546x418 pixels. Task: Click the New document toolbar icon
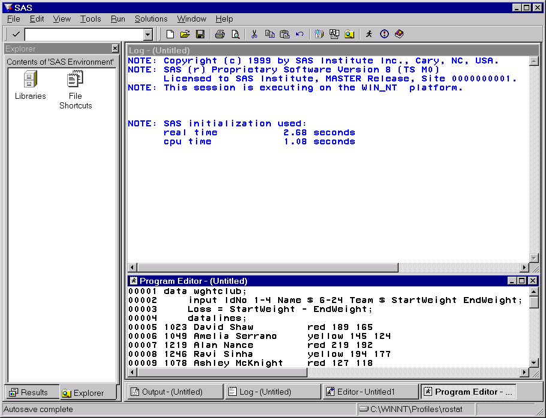[170, 34]
